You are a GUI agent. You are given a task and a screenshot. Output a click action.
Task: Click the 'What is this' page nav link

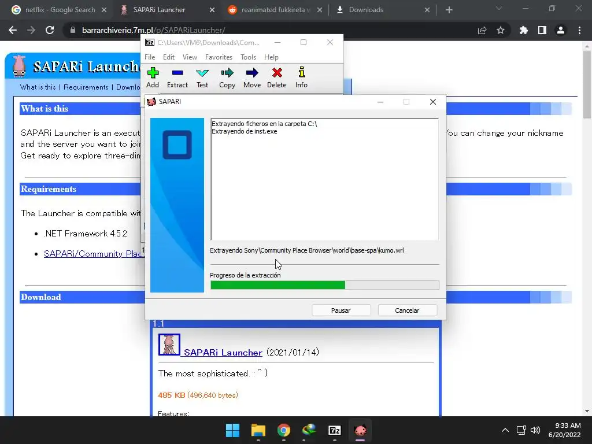[38, 87]
